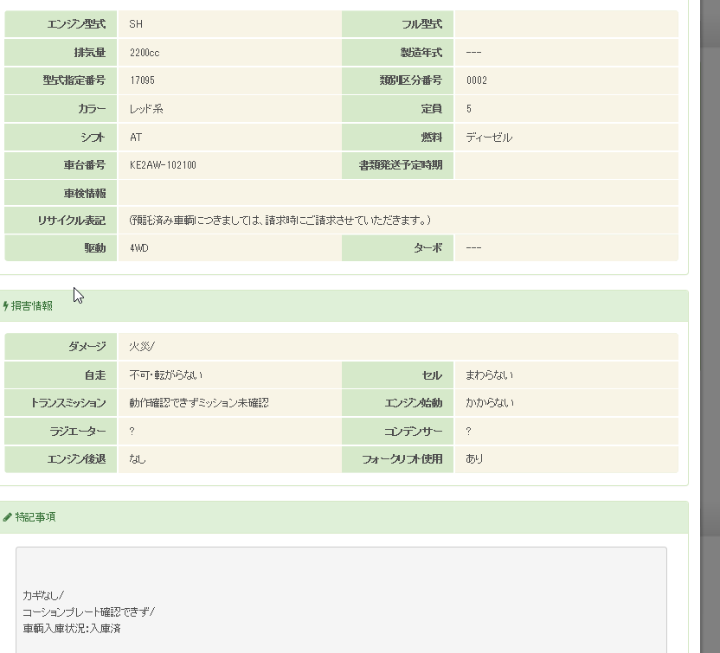Click the damage value 火災/
Image resolution: width=720 pixels, height=653 pixels.
tap(142, 347)
